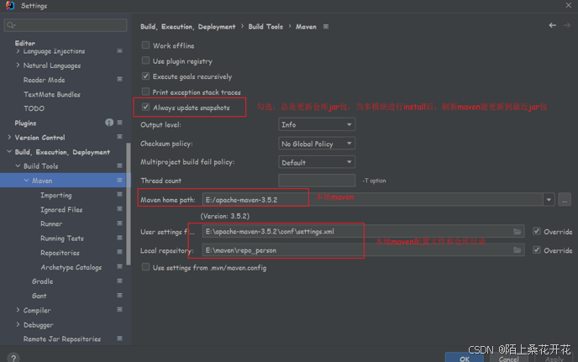Click the project-level icon beside Maven breadcrumb

pyautogui.click(x=326, y=27)
